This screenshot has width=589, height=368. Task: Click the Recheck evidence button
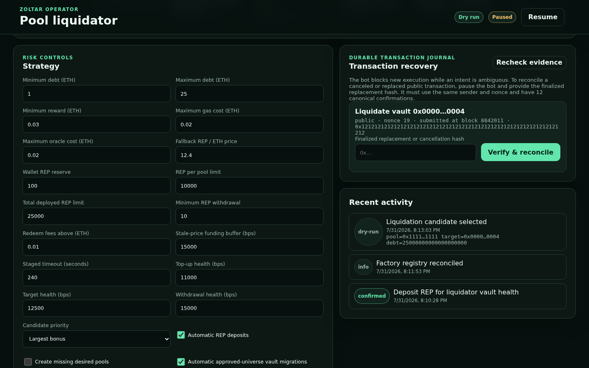click(529, 63)
